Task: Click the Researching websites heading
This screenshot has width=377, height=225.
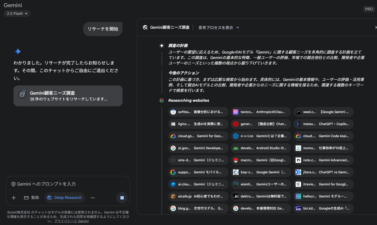Action: coord(189,100)
